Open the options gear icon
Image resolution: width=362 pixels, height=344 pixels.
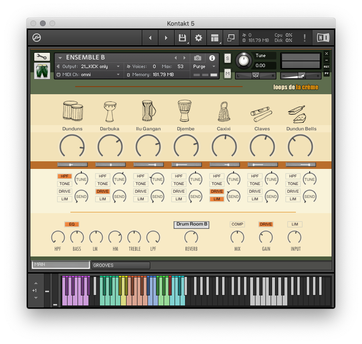pos(198,38)
